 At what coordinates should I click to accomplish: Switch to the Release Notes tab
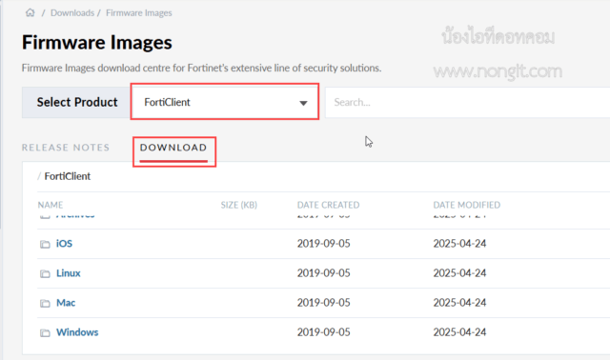66,148
